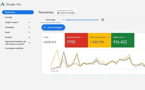
Task: Open Ritorno sulla spesa metric dropdown arrow
Action: coord(108,37)
